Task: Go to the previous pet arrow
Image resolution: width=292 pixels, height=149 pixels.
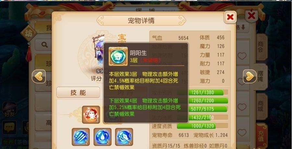Action: pyautogui.click(x=39, y=76)
